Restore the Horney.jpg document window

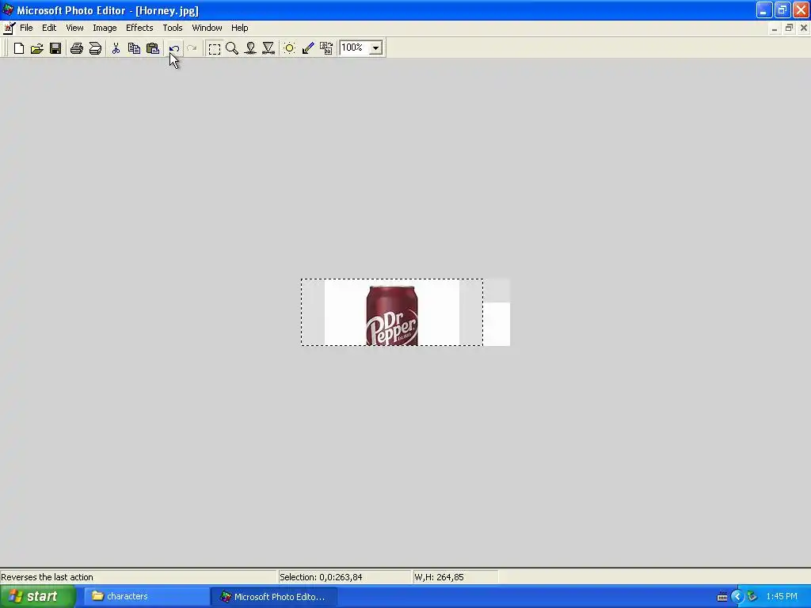789,28
